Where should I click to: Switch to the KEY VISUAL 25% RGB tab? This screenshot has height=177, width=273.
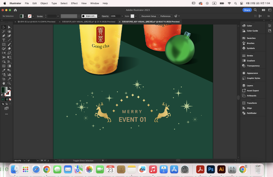click(89, 22)
